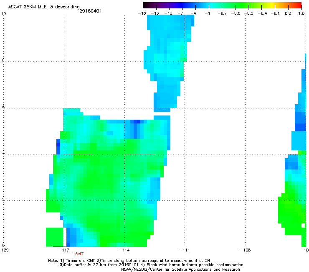
Task: Click the '-7' color scale label
Action: [181, 13]
